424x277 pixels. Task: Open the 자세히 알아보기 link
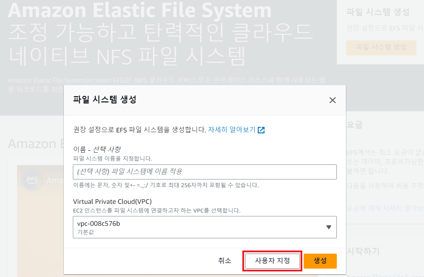232,130
